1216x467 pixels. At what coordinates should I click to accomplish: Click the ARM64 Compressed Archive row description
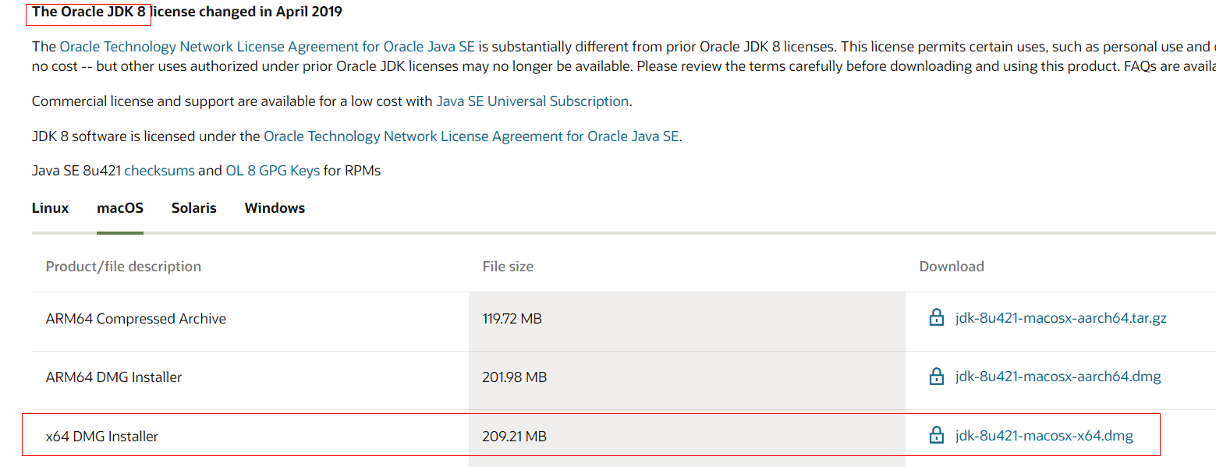point(136,319)
